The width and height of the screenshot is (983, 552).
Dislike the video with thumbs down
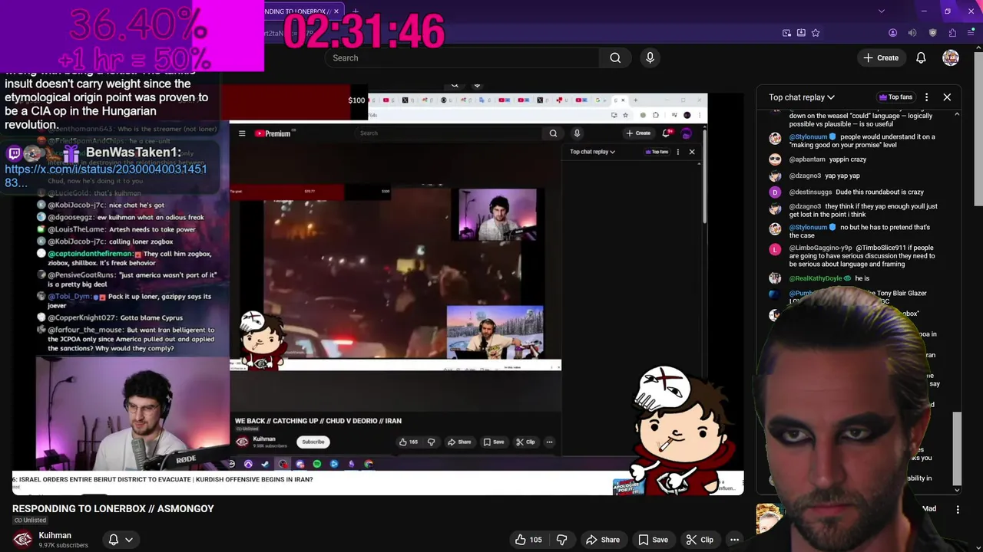point(561,540)
